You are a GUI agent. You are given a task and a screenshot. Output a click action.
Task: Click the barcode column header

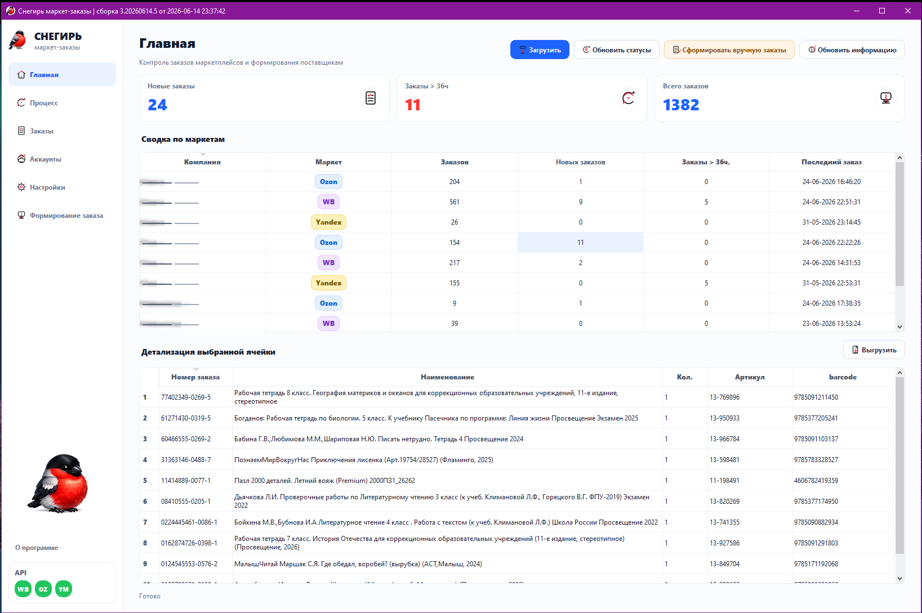[843, 377]
